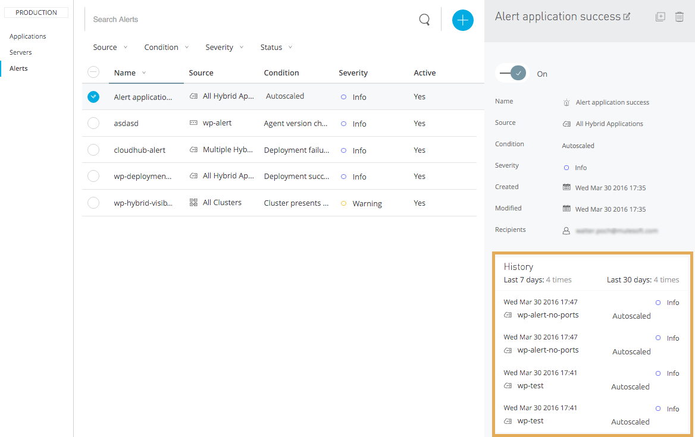Open the Source filter dropdown
Screen dimensions: 695x437
click(110, 48)
